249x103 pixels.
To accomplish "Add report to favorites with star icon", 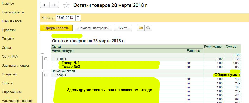I will pyautogui.click(x=66, y=5).
